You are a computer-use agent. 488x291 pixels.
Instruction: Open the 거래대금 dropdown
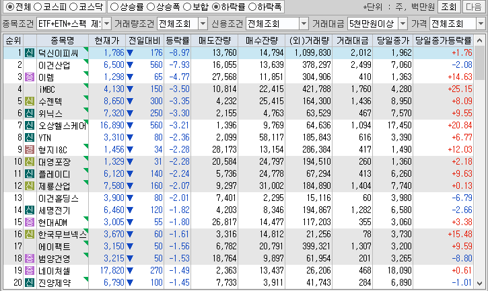coord(403,24)
